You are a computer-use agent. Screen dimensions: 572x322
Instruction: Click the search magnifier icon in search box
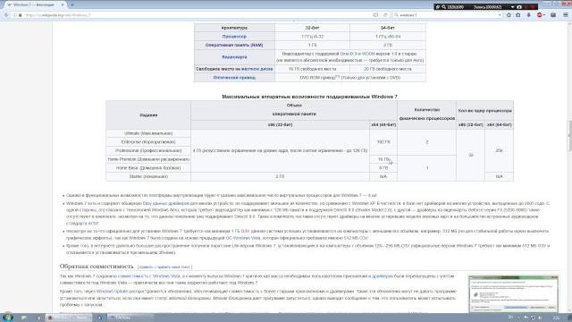(396, 15)
